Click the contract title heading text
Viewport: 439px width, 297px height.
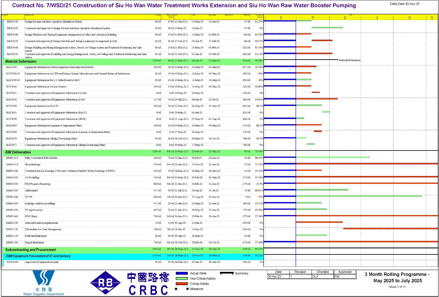pyautogui.click(x=184, y=5)
